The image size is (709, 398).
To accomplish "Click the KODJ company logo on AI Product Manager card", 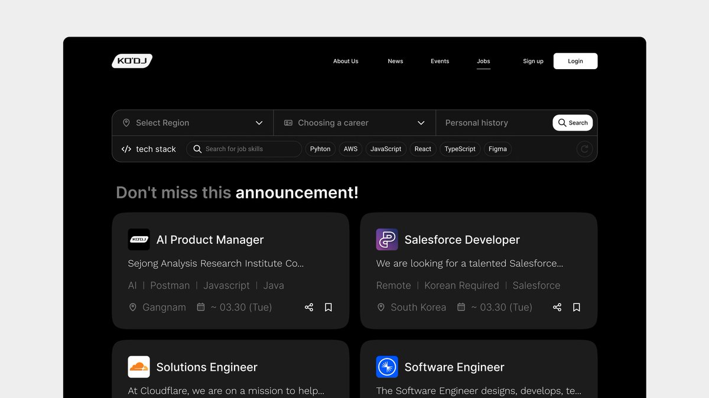I will [x=139, y=240].
